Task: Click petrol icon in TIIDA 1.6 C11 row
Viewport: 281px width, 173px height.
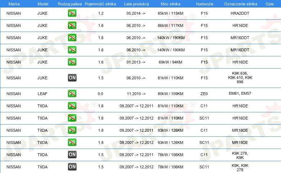Action: (x=72, y=106)
